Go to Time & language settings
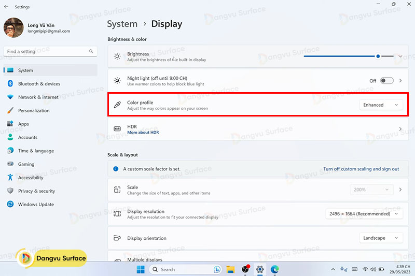415x276 pixels. click(x=36, y=151)
